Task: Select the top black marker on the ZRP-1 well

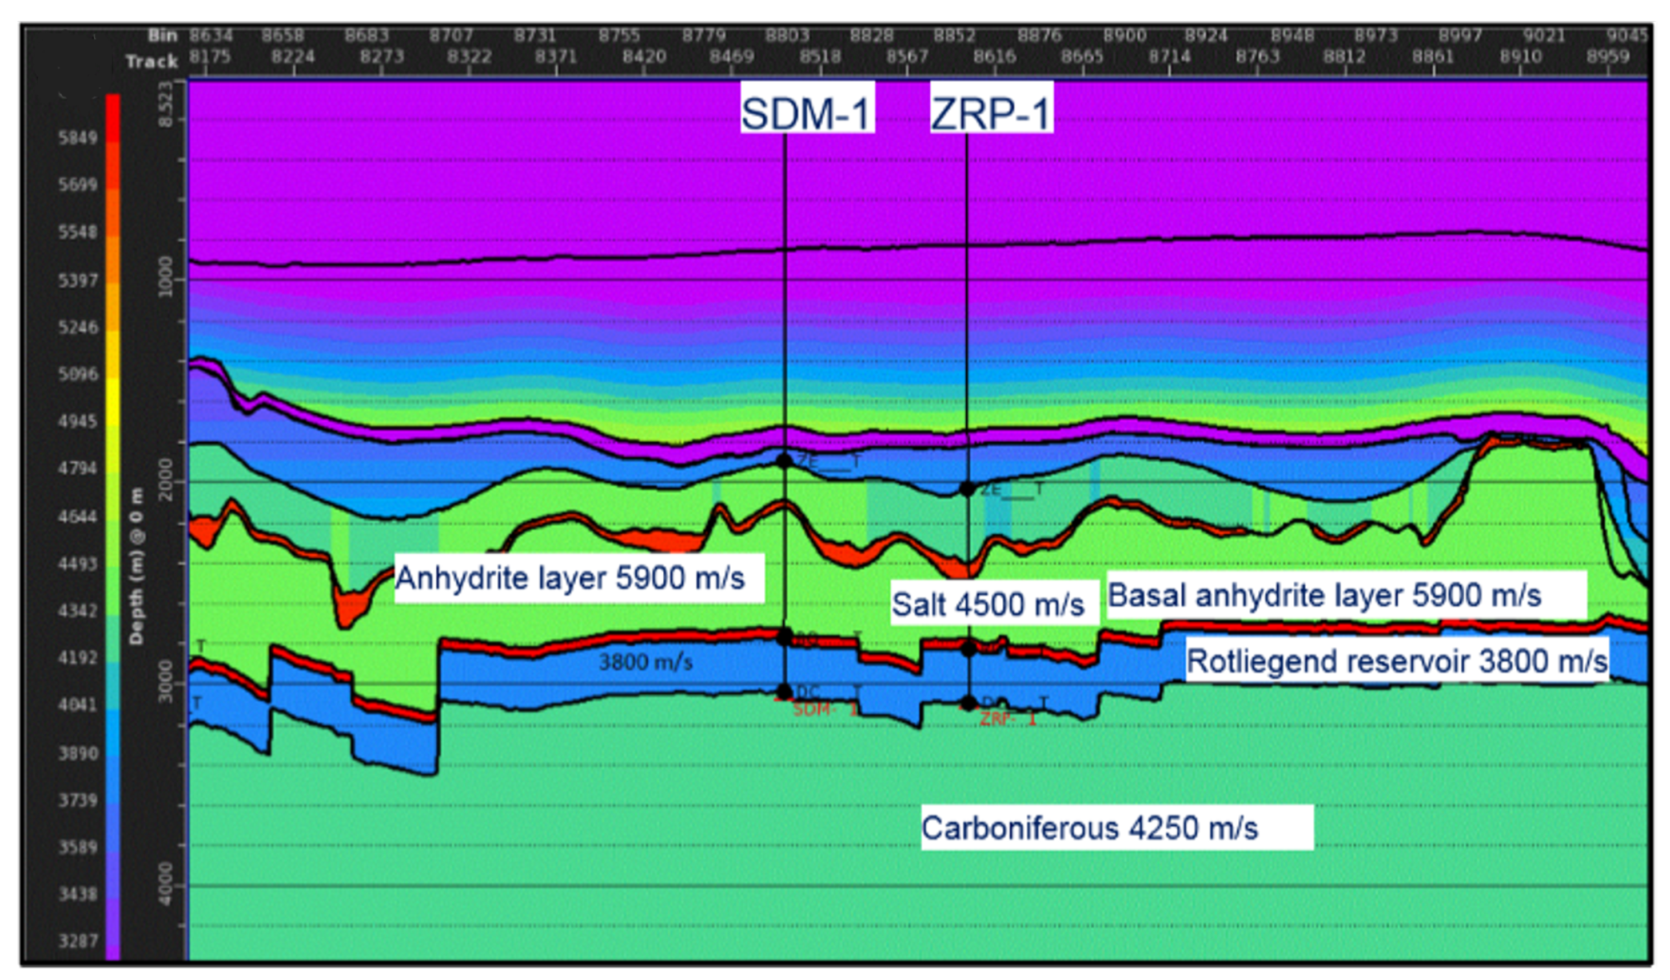Action: coord(967,489)
